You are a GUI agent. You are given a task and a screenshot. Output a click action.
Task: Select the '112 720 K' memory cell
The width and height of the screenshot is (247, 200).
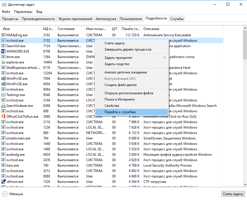pyautogui.click(x=132, y=35)
